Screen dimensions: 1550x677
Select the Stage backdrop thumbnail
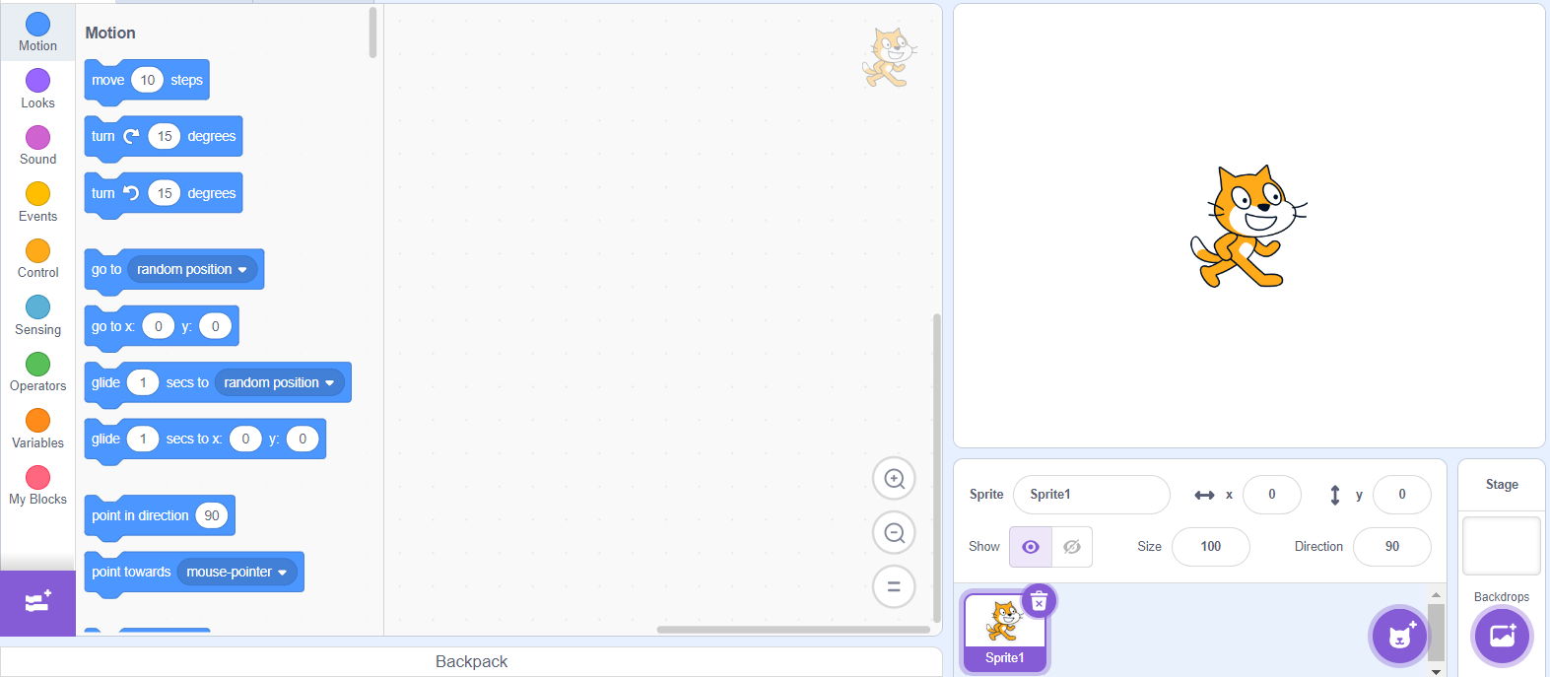click(1501, 546)
